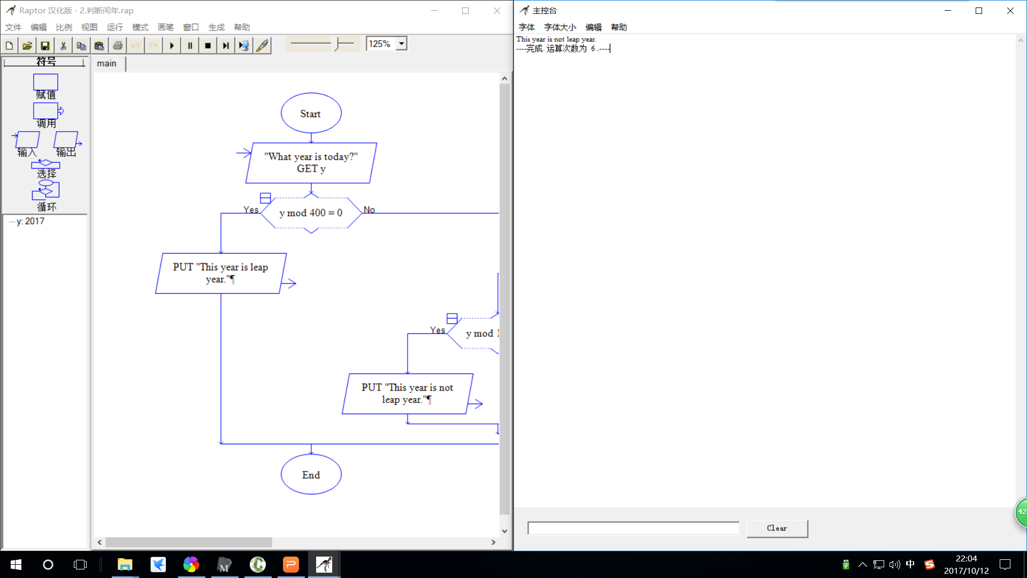Collapse the second y mod selection expander
The width and height of the screenshot is (1027, 578).
(452, 319)
